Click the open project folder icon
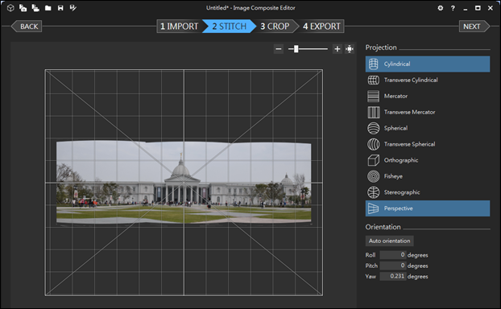 [48, 8]
